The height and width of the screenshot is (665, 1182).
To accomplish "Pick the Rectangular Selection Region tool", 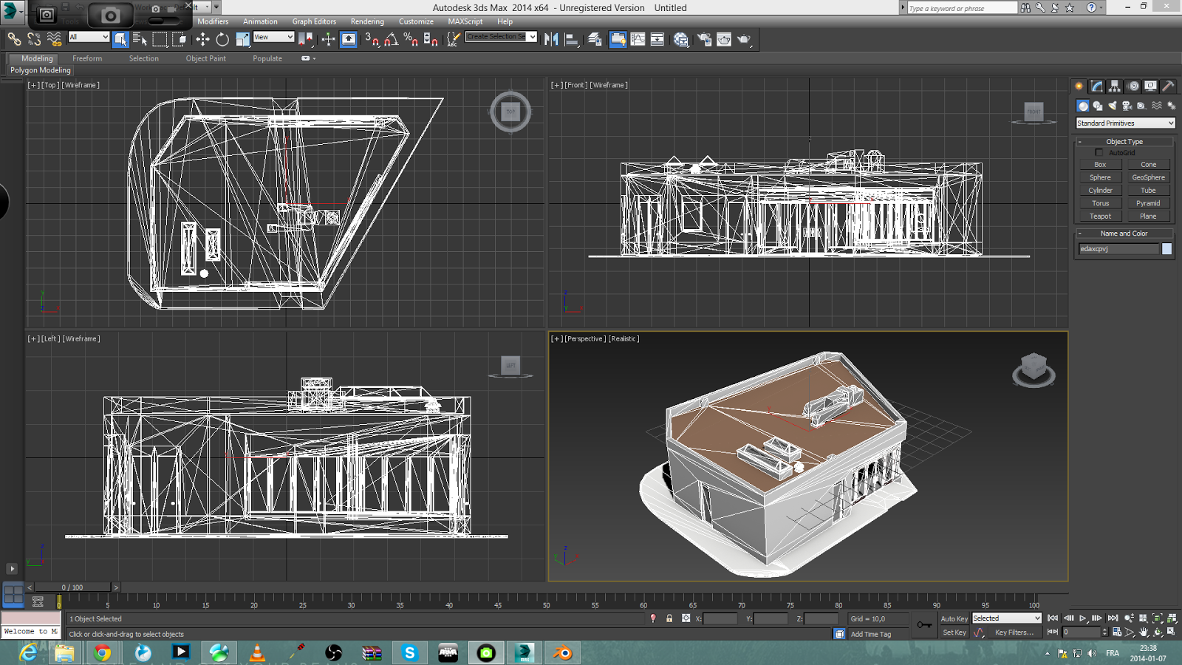I will point(160,39).
